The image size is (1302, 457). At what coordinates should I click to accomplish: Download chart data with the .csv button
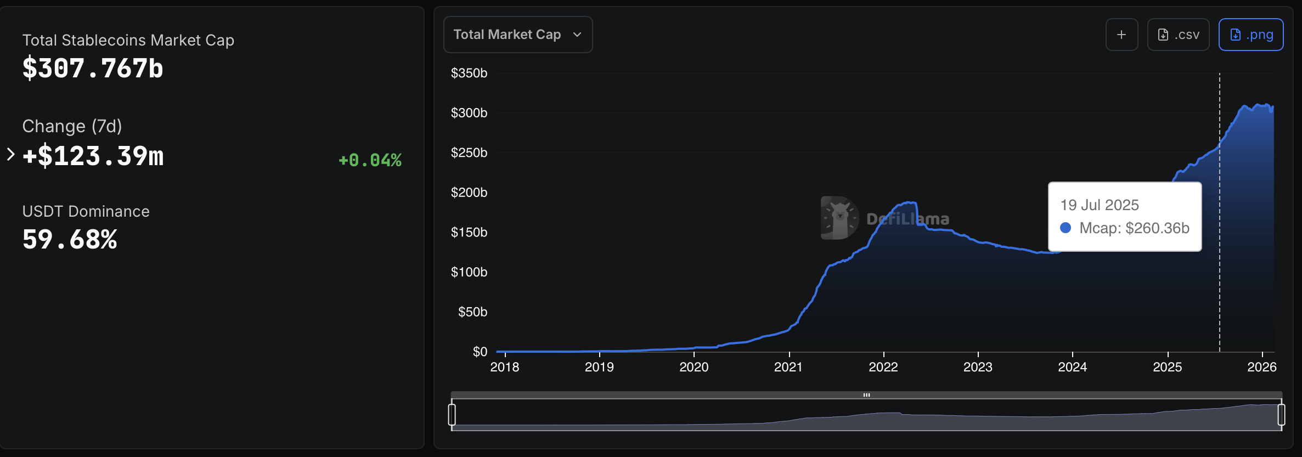pos(1178,35)
